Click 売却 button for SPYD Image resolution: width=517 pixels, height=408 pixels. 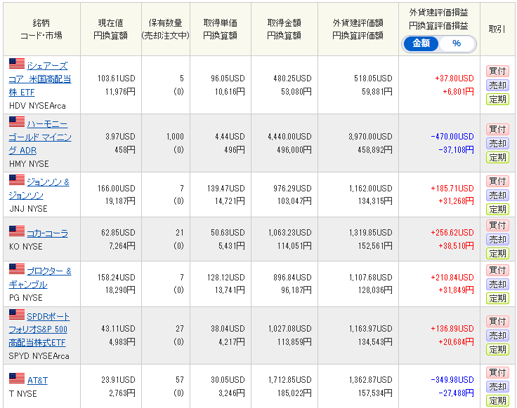(497, 335)
